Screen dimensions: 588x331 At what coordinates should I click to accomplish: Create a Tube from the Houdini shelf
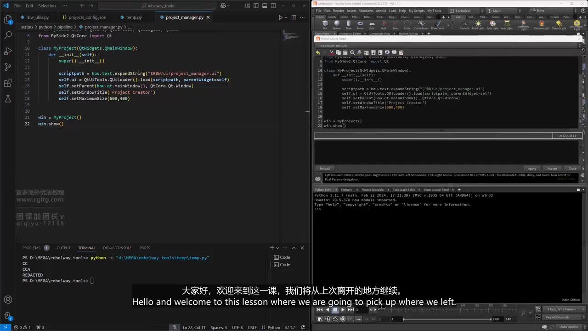pos(349,25)
